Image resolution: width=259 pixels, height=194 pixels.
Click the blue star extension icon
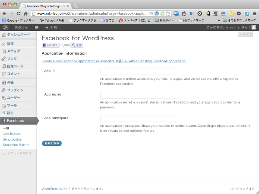coord(184,13)
